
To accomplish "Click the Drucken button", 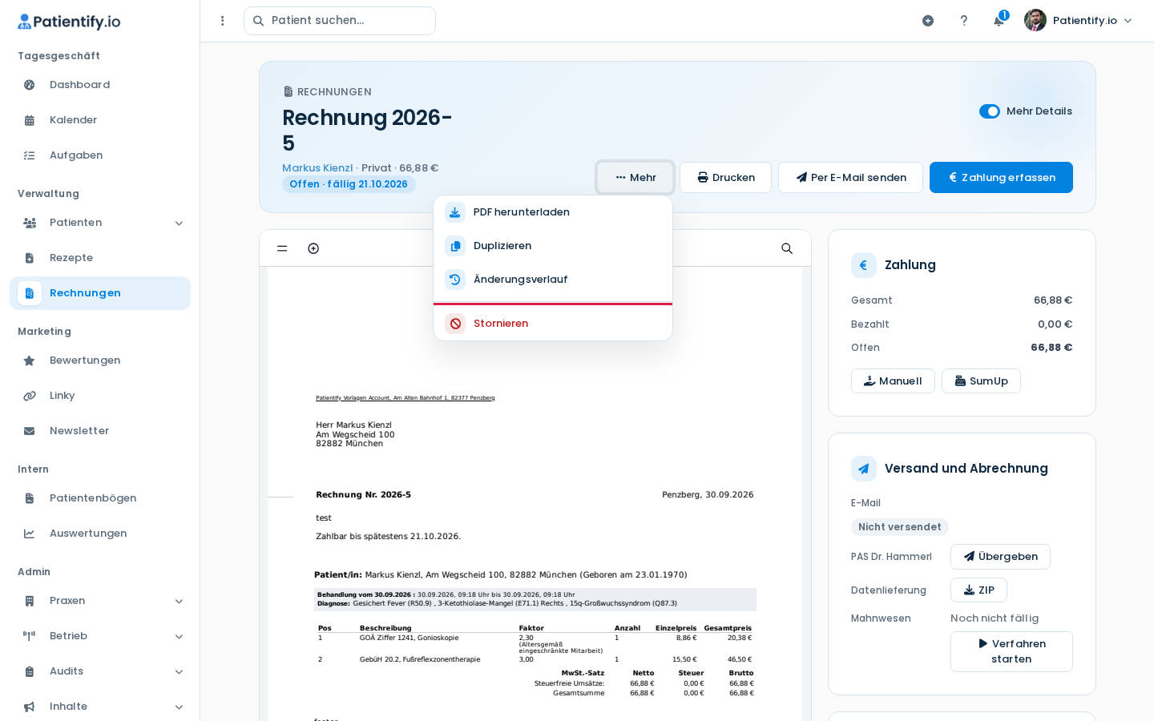I will pyautogui.click(x=725, y=178).
